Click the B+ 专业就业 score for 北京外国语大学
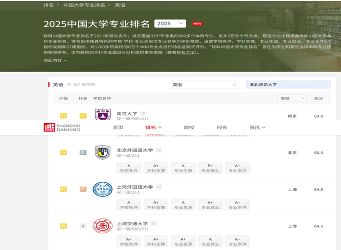The image size is (341, 250). point(210,168)
